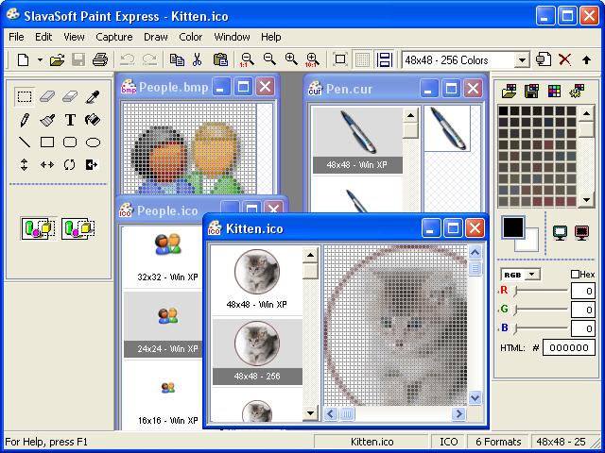Click the HTML color code field

[x=571, y=347]
